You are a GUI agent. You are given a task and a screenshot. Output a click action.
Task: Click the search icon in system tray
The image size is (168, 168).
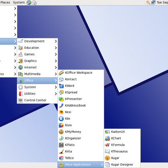coord(148,3)
